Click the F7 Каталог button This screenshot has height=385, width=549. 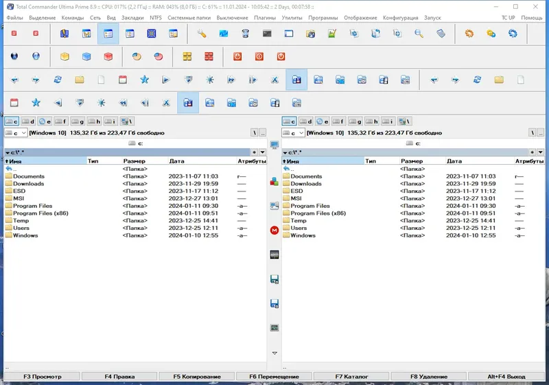(x=351, y=377)
